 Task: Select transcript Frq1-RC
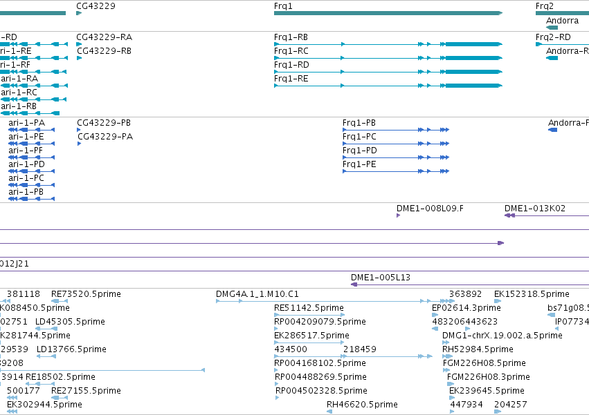pyautogui.click(x=291, y=51)
